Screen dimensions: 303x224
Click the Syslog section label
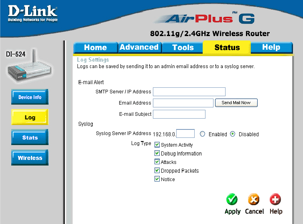pyautogui.click(x=85, y=124)
